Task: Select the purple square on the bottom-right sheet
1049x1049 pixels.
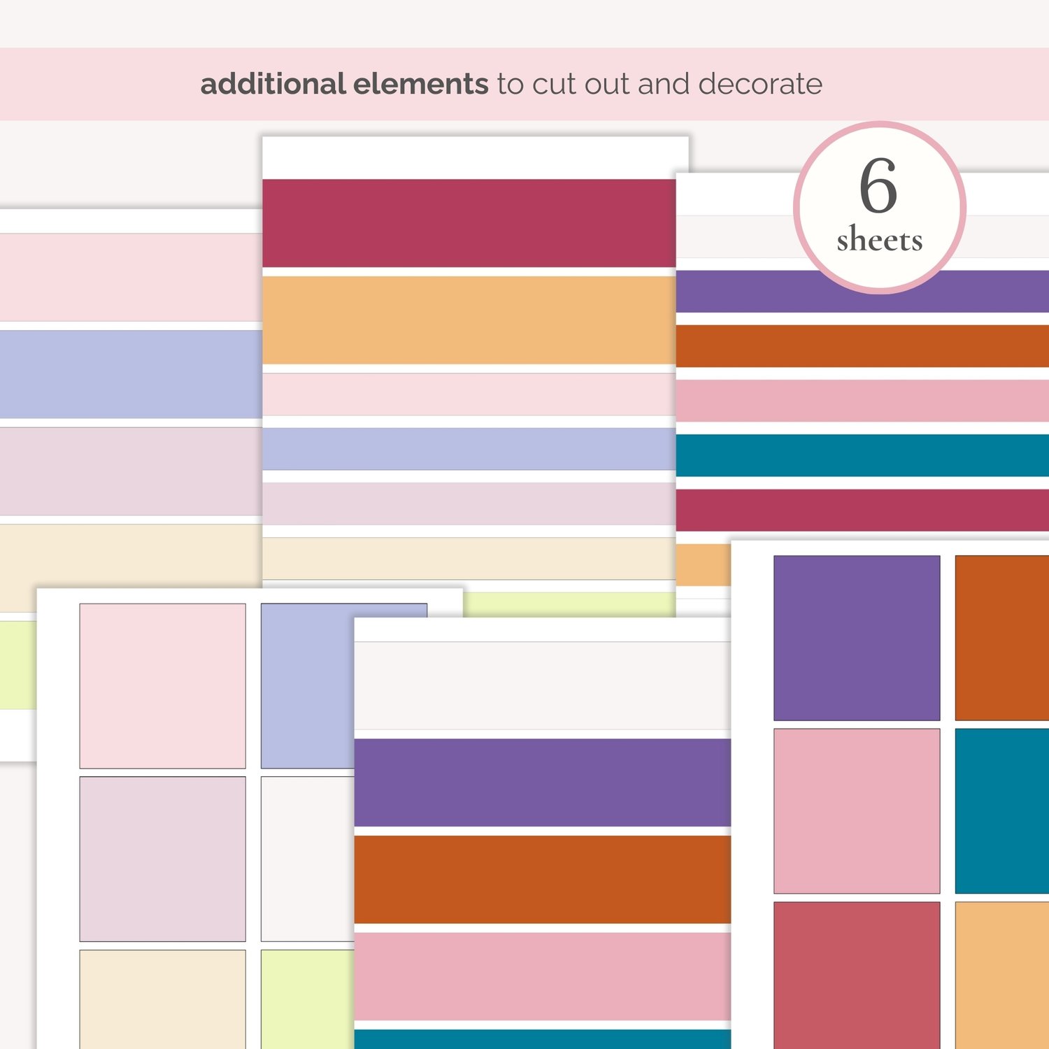Action: pyautogui.click(x=857, y=638)
